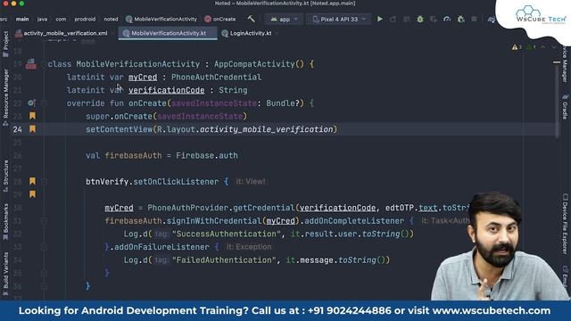Click the java breadcrumb in navigation bar

(x=42, y=19)
